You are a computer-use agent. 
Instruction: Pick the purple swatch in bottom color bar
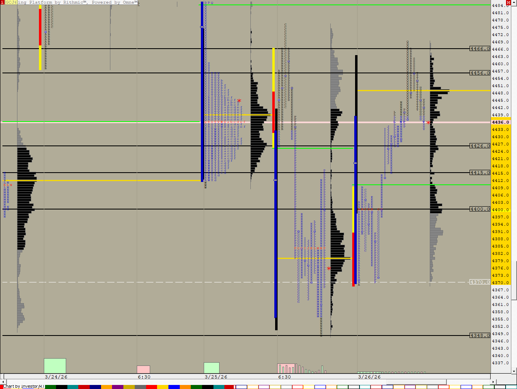pos(117,387)
